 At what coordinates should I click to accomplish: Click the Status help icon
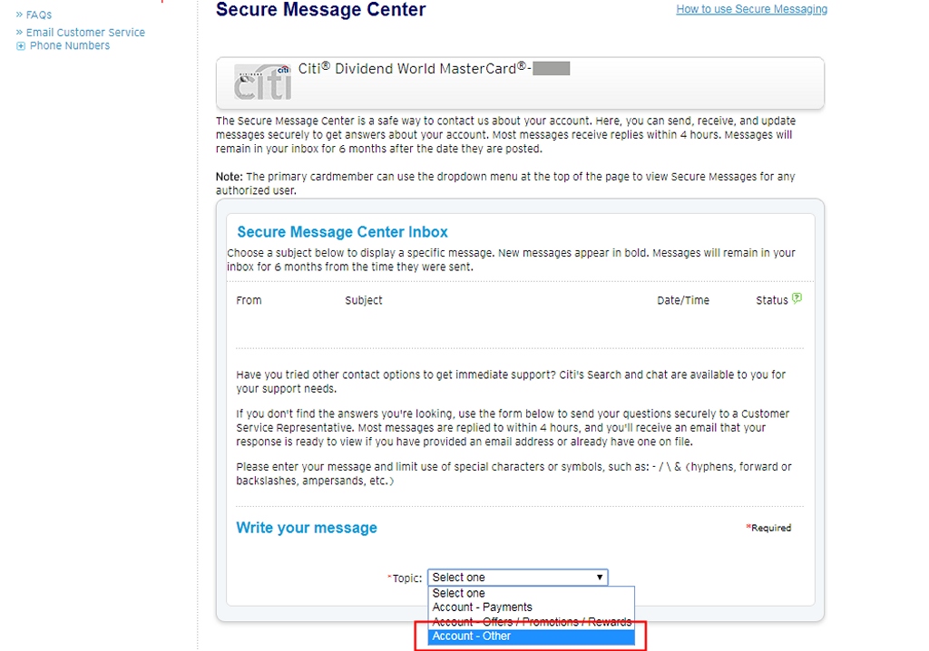point(797,298)
